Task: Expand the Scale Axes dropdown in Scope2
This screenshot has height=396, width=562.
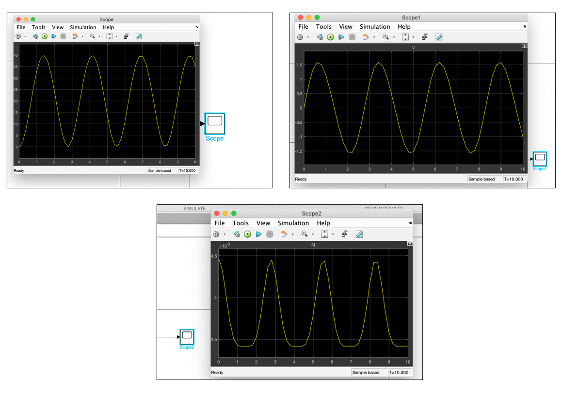Action: (333, 234)
